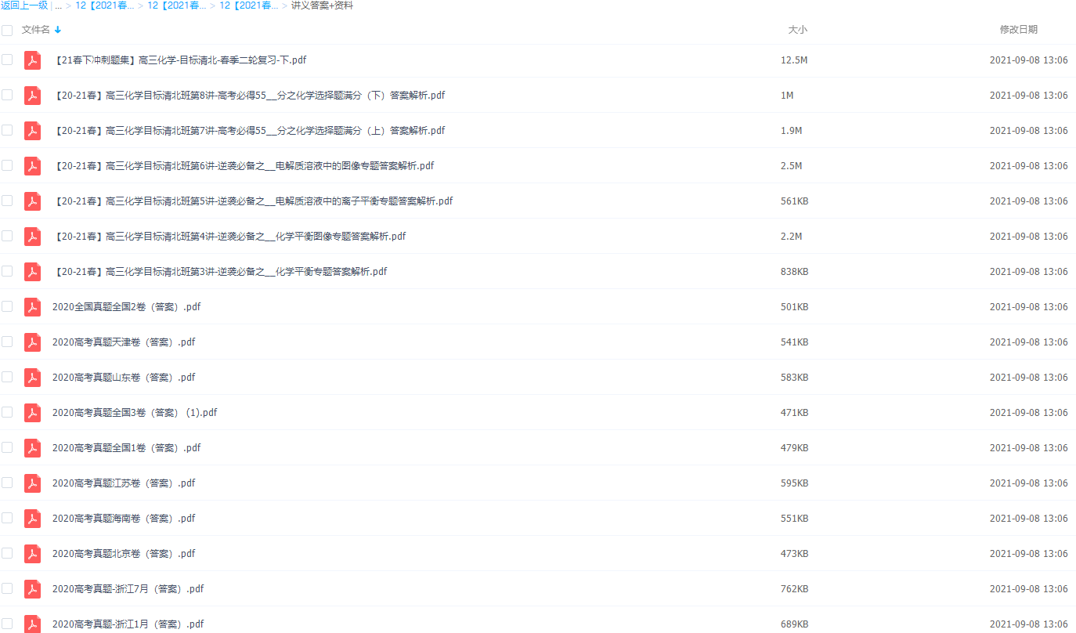Screen dimensions: 1076x633
Task: Open file 第3讲 化学平衡专题答案解析.pdf
Action: click(221, 272)
